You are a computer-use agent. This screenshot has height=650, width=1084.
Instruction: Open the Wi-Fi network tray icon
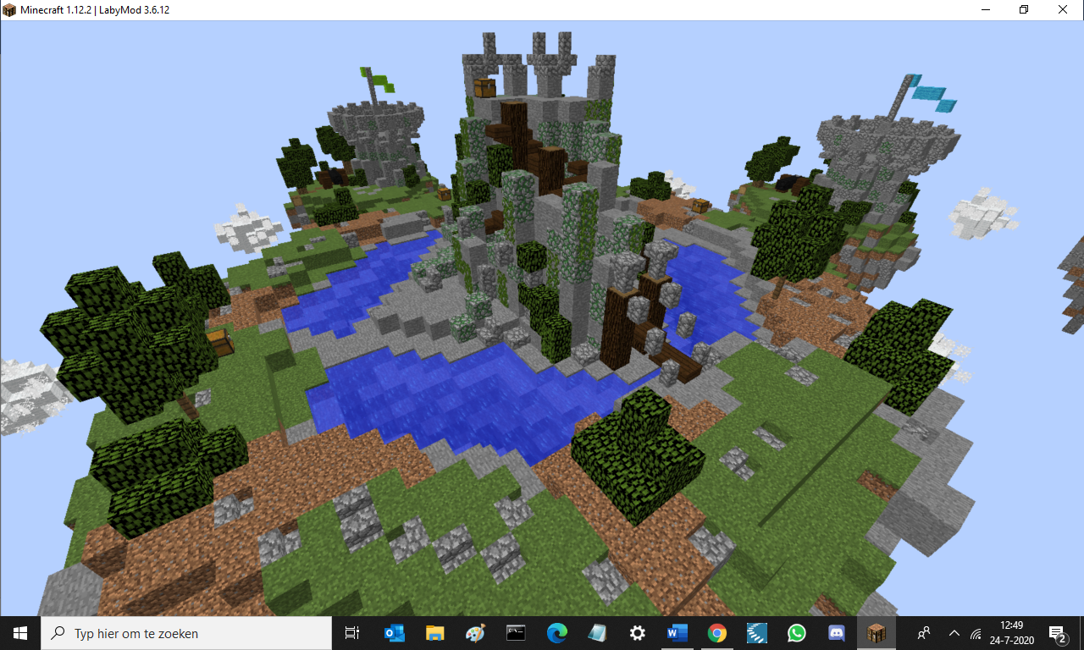click(976, 633)
